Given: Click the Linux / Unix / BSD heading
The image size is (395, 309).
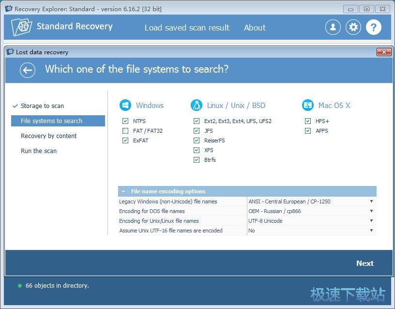Looking at the screenshot, I should coord(236,106).
